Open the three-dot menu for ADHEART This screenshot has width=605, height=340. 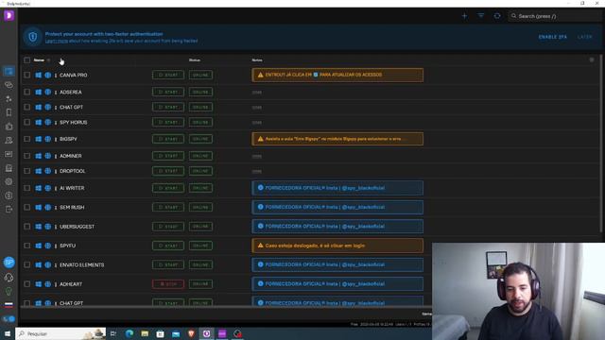pyautogui.click(x=56, y=284)
